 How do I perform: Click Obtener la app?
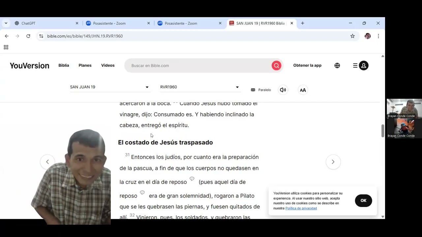[307, 65]
